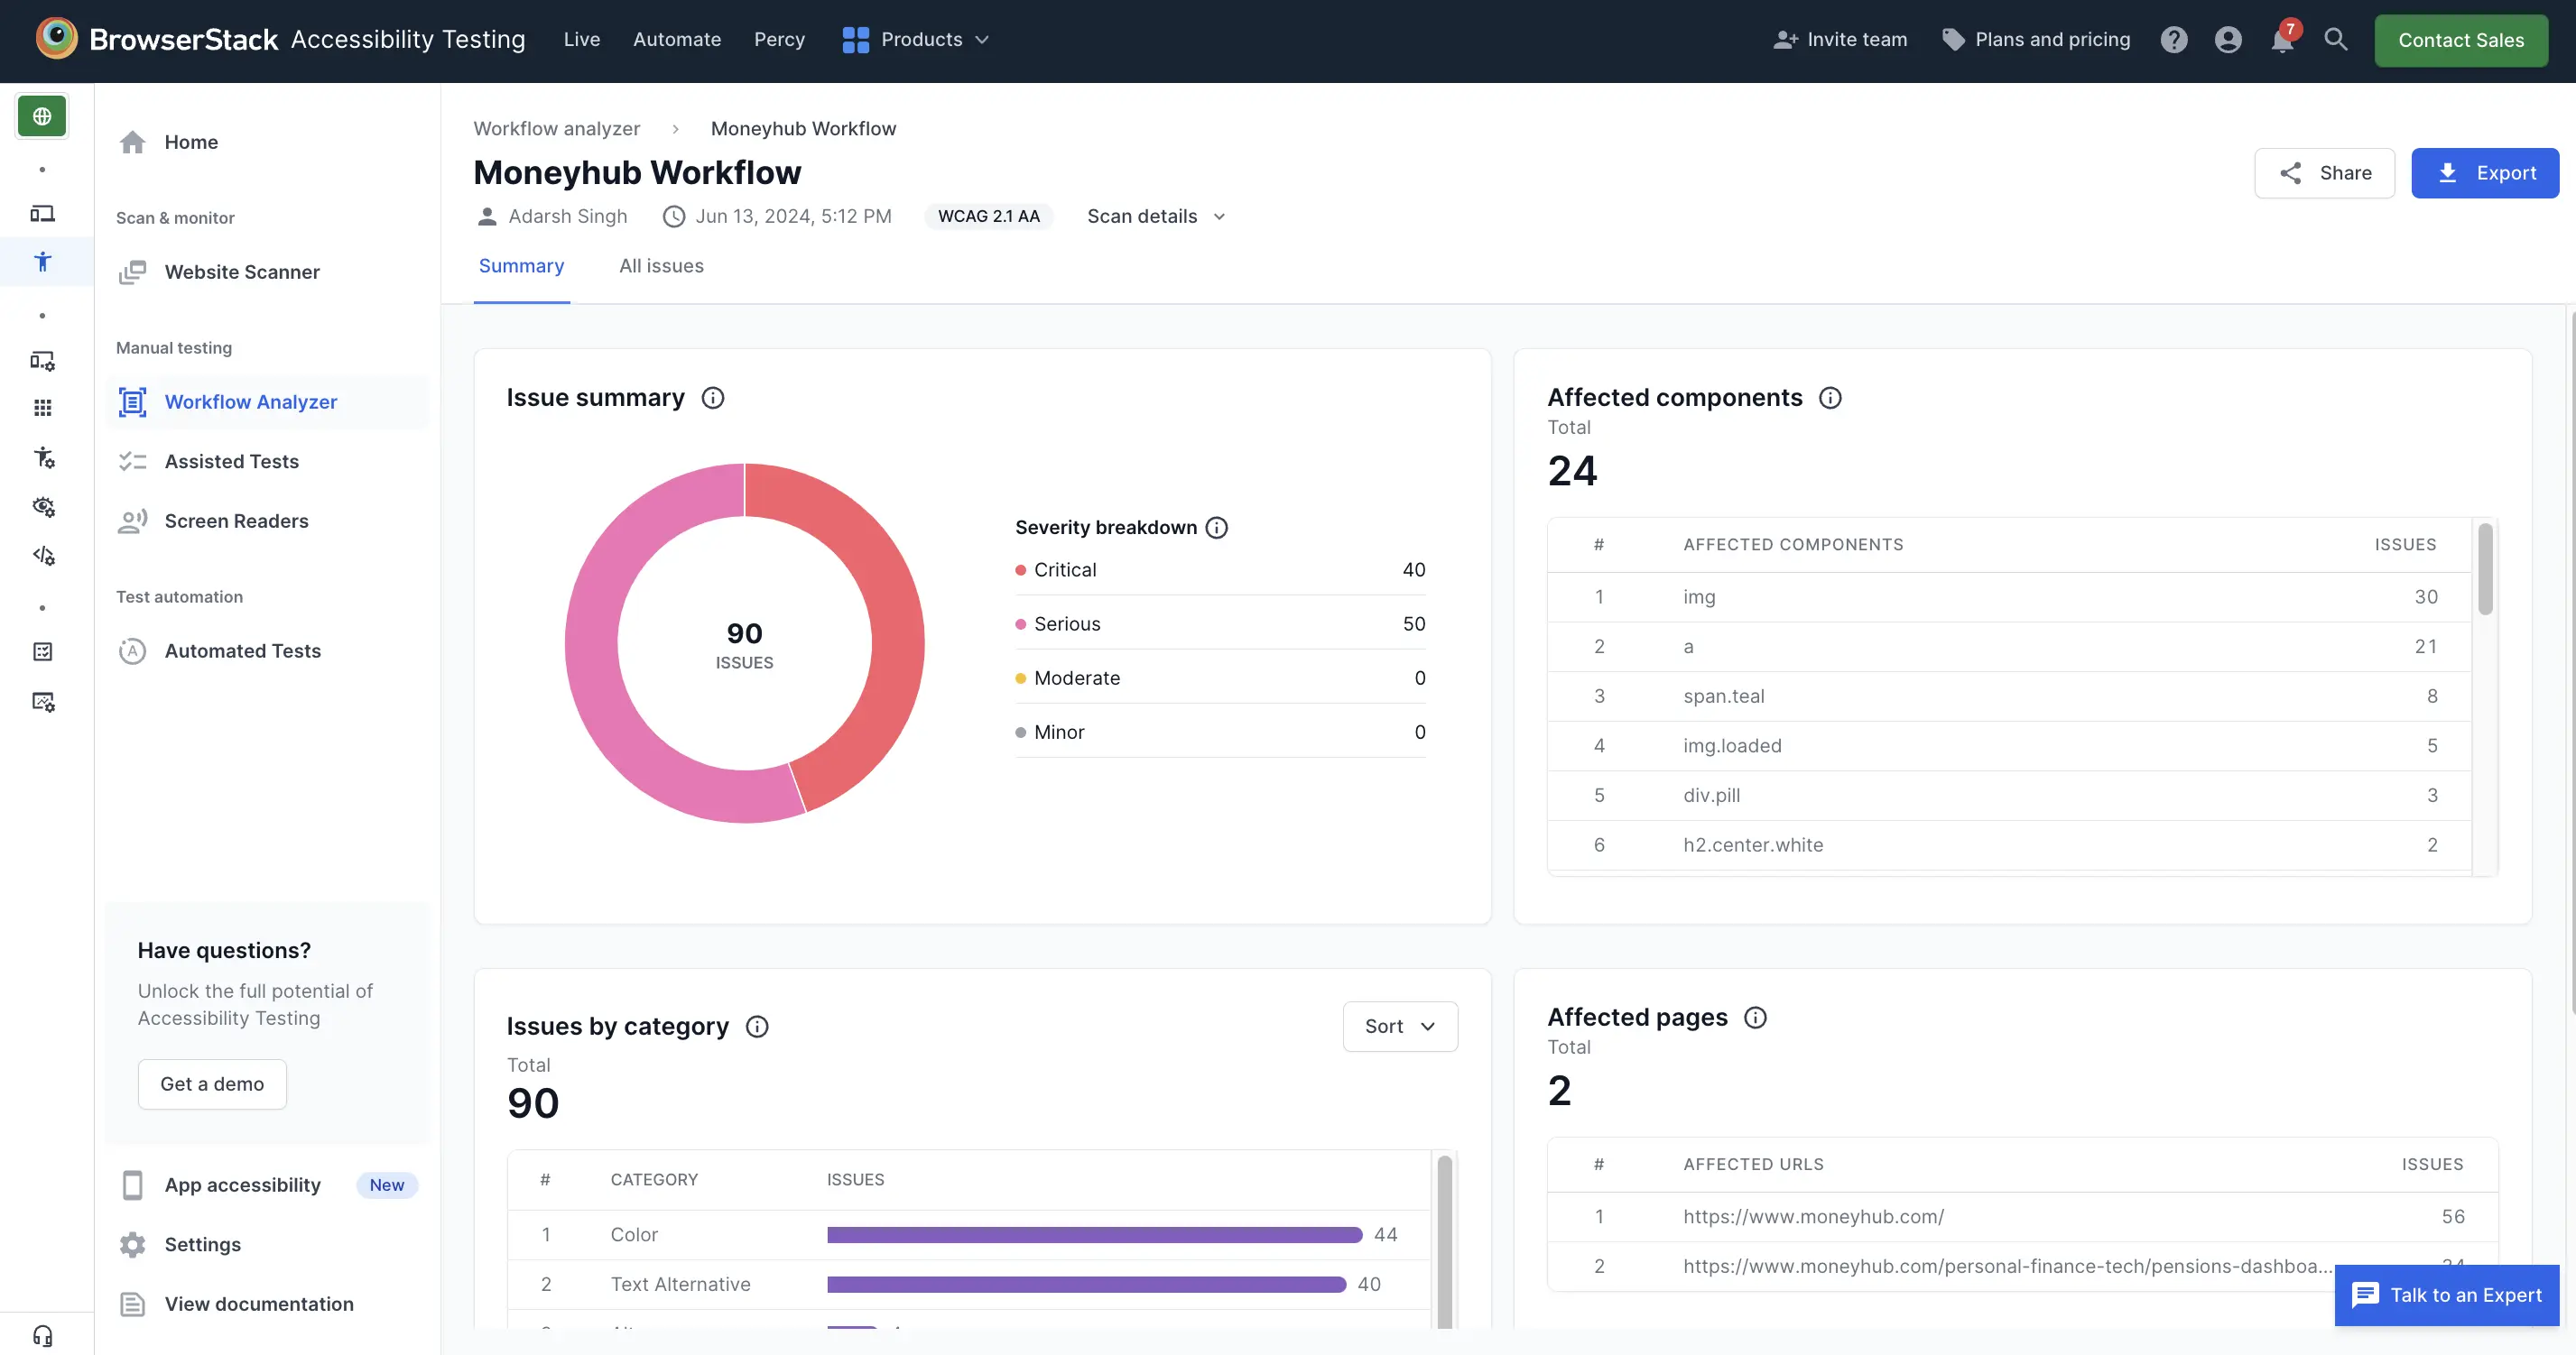Click the Home sidebar icon
Screen dimensions: 2576x1355
[134, 143]
